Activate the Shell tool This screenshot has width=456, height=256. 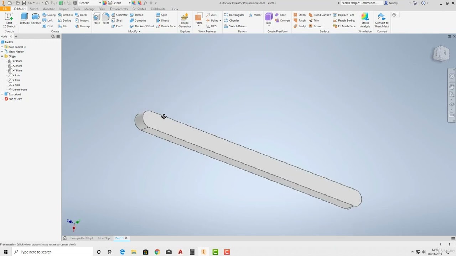(x=117, y=21)
